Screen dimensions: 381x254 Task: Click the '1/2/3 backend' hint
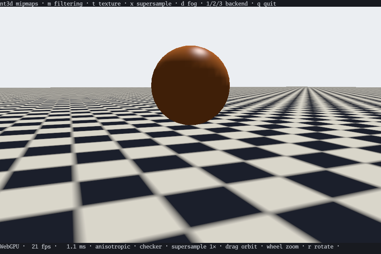click(x=227, y=4)
